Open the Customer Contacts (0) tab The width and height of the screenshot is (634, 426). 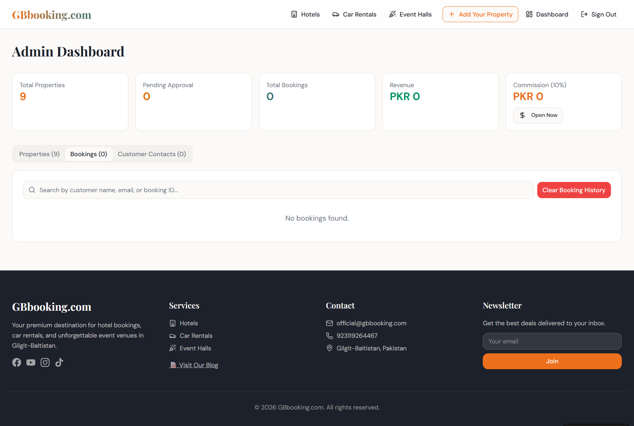[x=152, y=154]
